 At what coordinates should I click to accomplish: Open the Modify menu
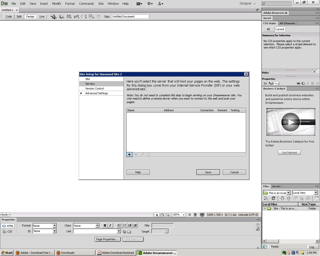click(56, 3)
